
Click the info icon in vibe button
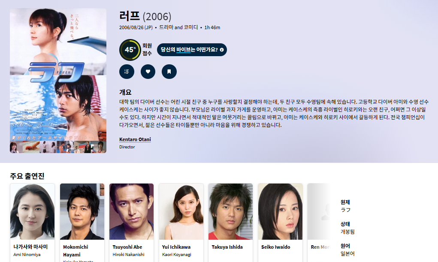click(x=221, y=50)
